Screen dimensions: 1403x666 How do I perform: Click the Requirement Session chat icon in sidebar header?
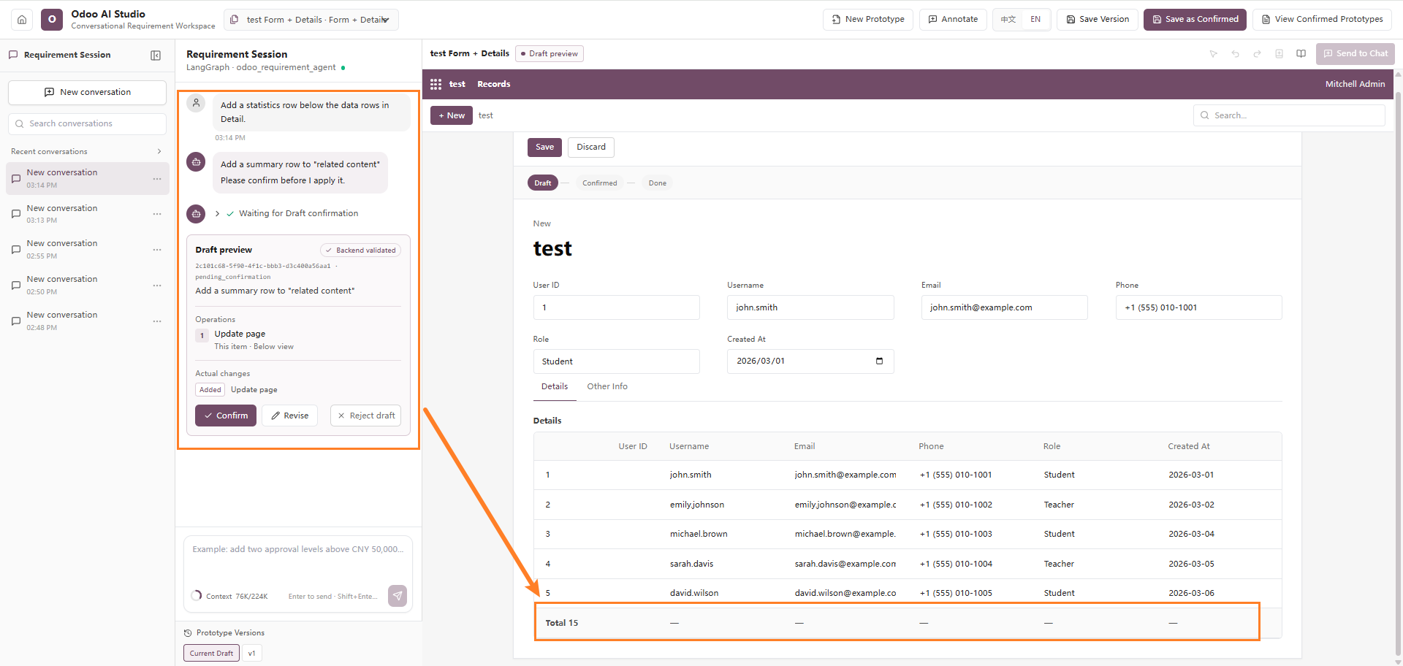(13, 55)
